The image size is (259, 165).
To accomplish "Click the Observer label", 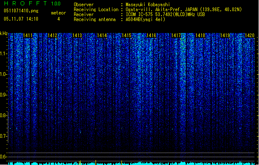I will tap(84, 5).
